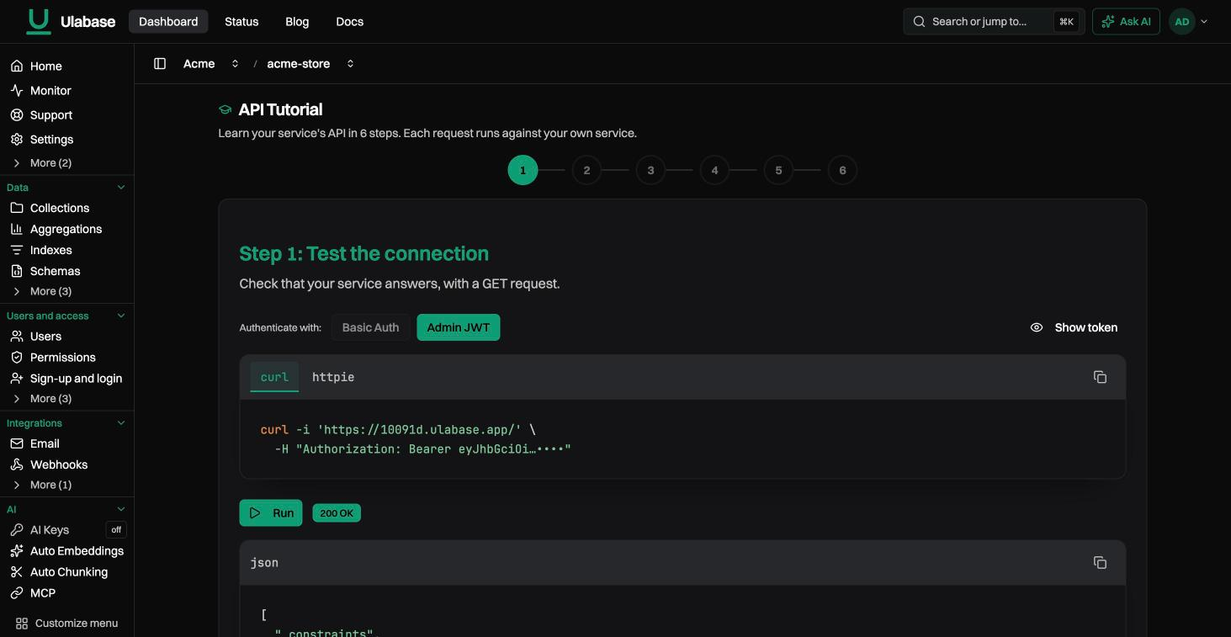1231x637 pixels.
Task: Focus the Search or jump to field
Action: (994, 22)
